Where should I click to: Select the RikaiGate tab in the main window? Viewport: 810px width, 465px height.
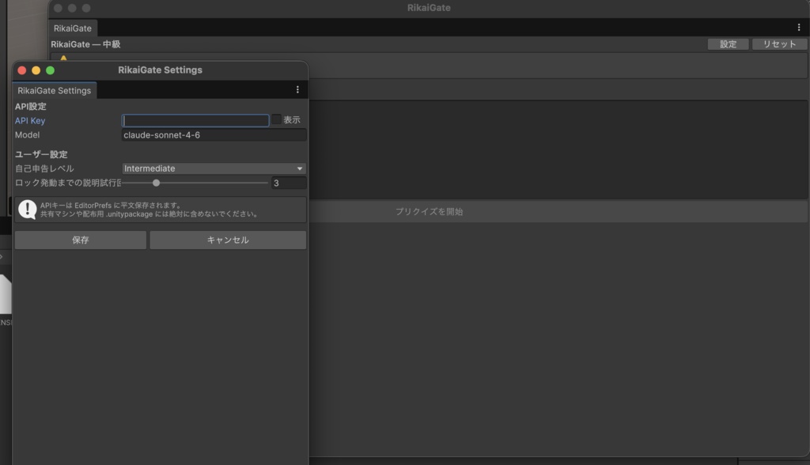[72, 28]
